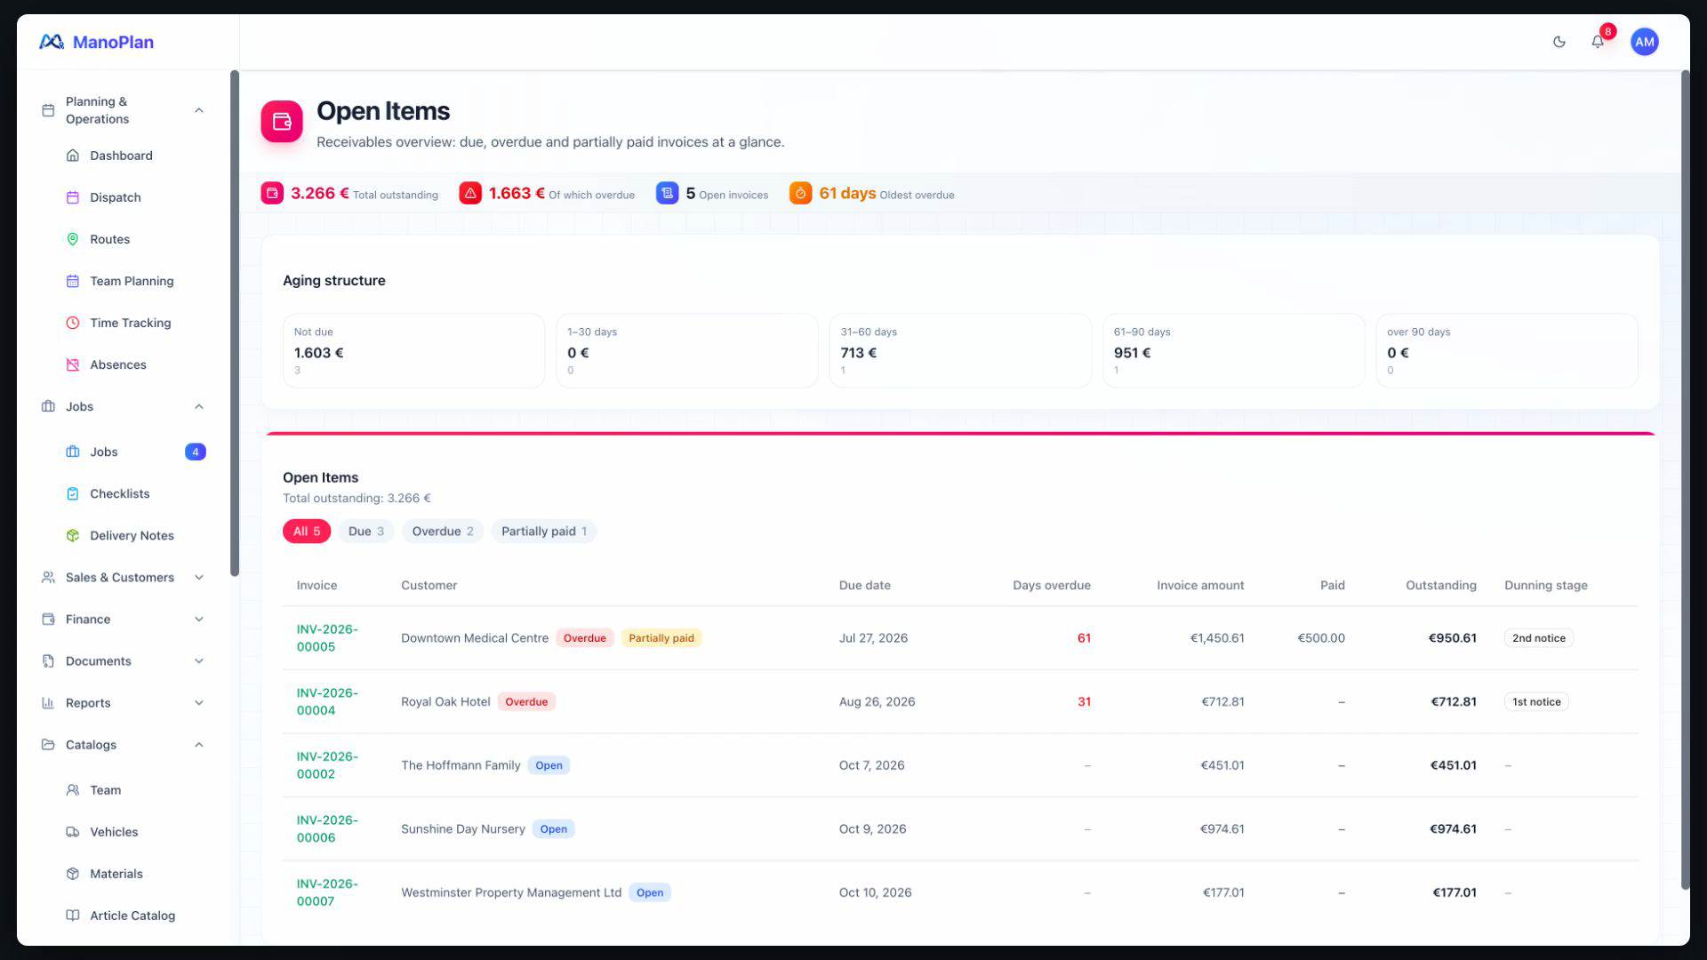This screenshot has width=1707, height=960.
Task: Click the Open Items wallet header icon
Action: (x=282, y=122)
